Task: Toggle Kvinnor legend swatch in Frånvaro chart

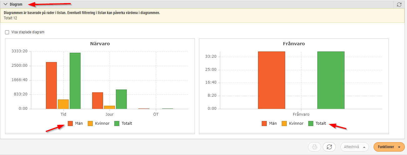Action: click(x=284, y=124)
